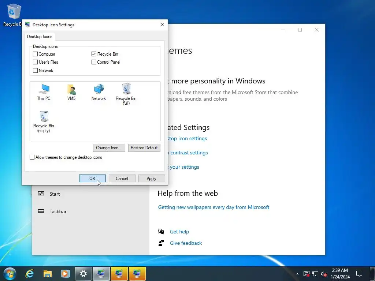Select the Network icon in icon list
375x281 pixels.
99,92
